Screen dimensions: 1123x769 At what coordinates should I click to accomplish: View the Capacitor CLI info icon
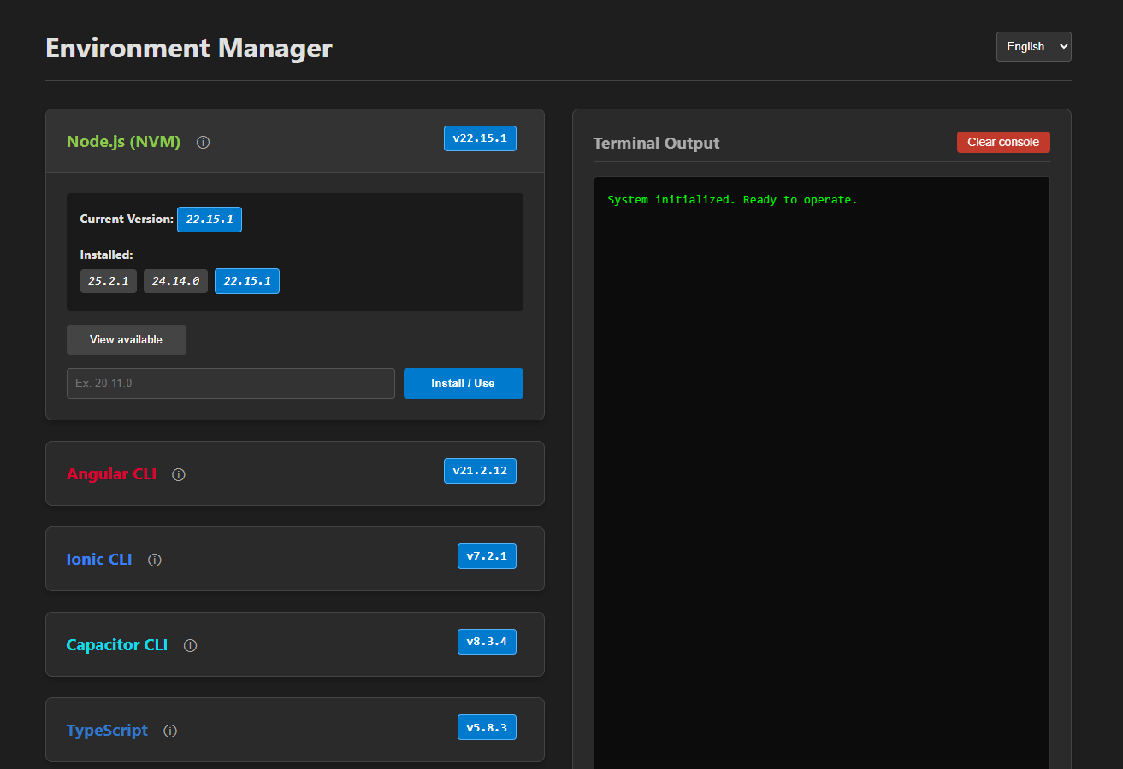[190, 645]
